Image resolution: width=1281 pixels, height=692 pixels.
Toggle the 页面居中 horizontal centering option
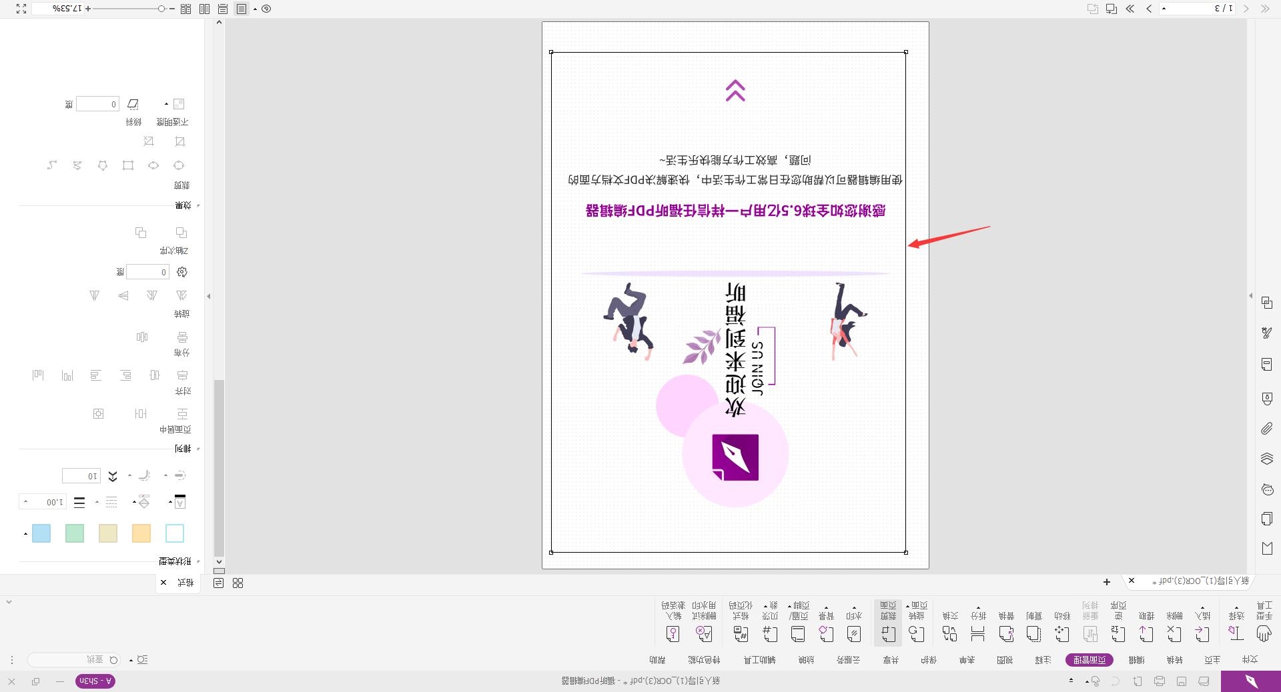[141, 413]
